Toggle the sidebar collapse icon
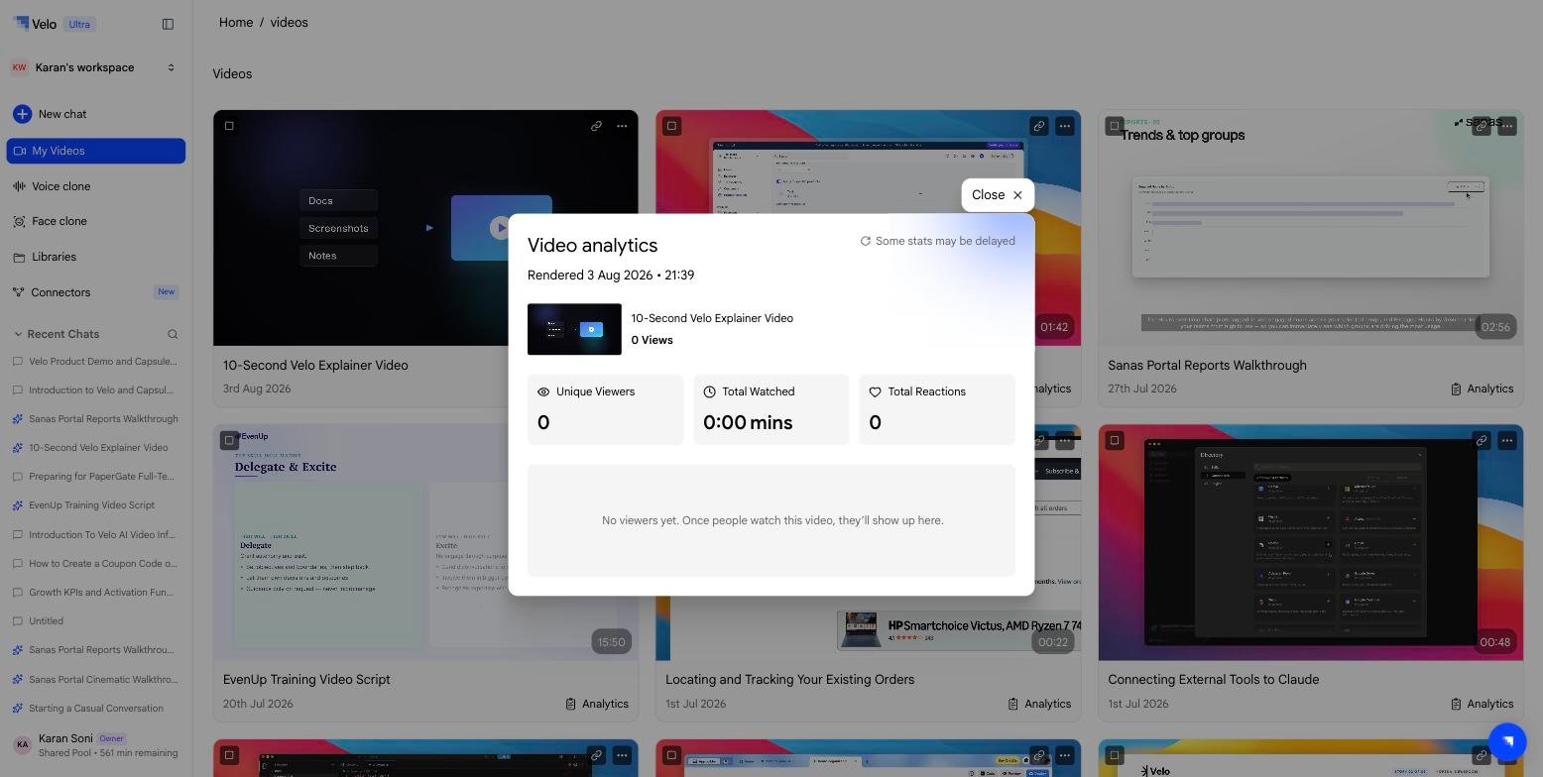 168,24
